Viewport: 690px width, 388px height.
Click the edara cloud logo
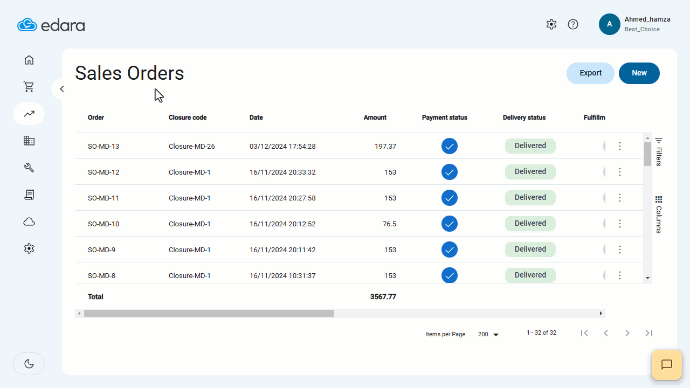point(51,25)
